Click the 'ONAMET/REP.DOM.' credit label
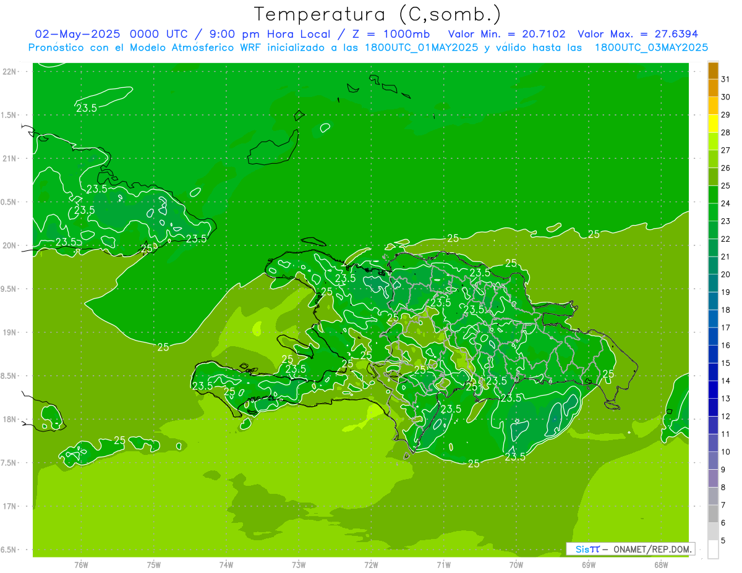Screen dimensions: 742x573 click(x=652, y=549)
